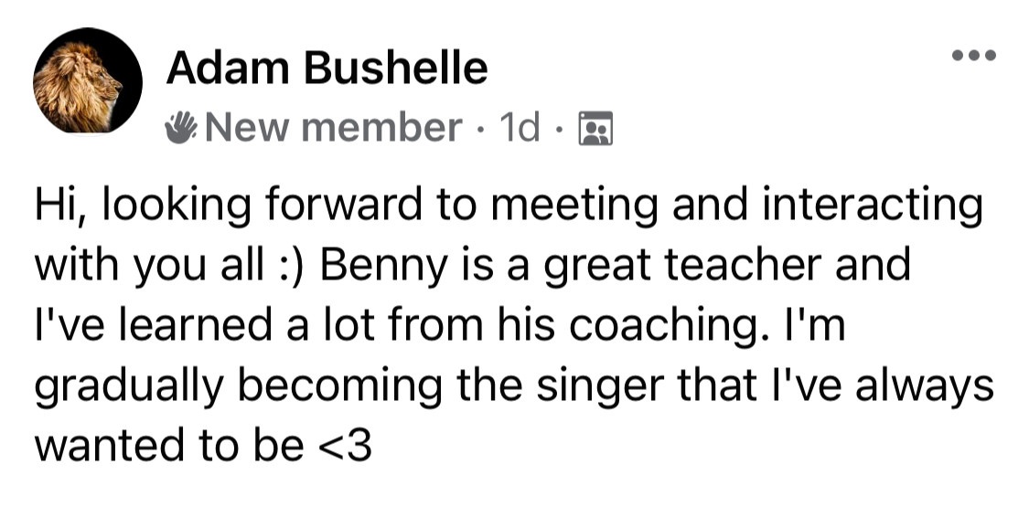Click the lion profile picture

point(87,80)
